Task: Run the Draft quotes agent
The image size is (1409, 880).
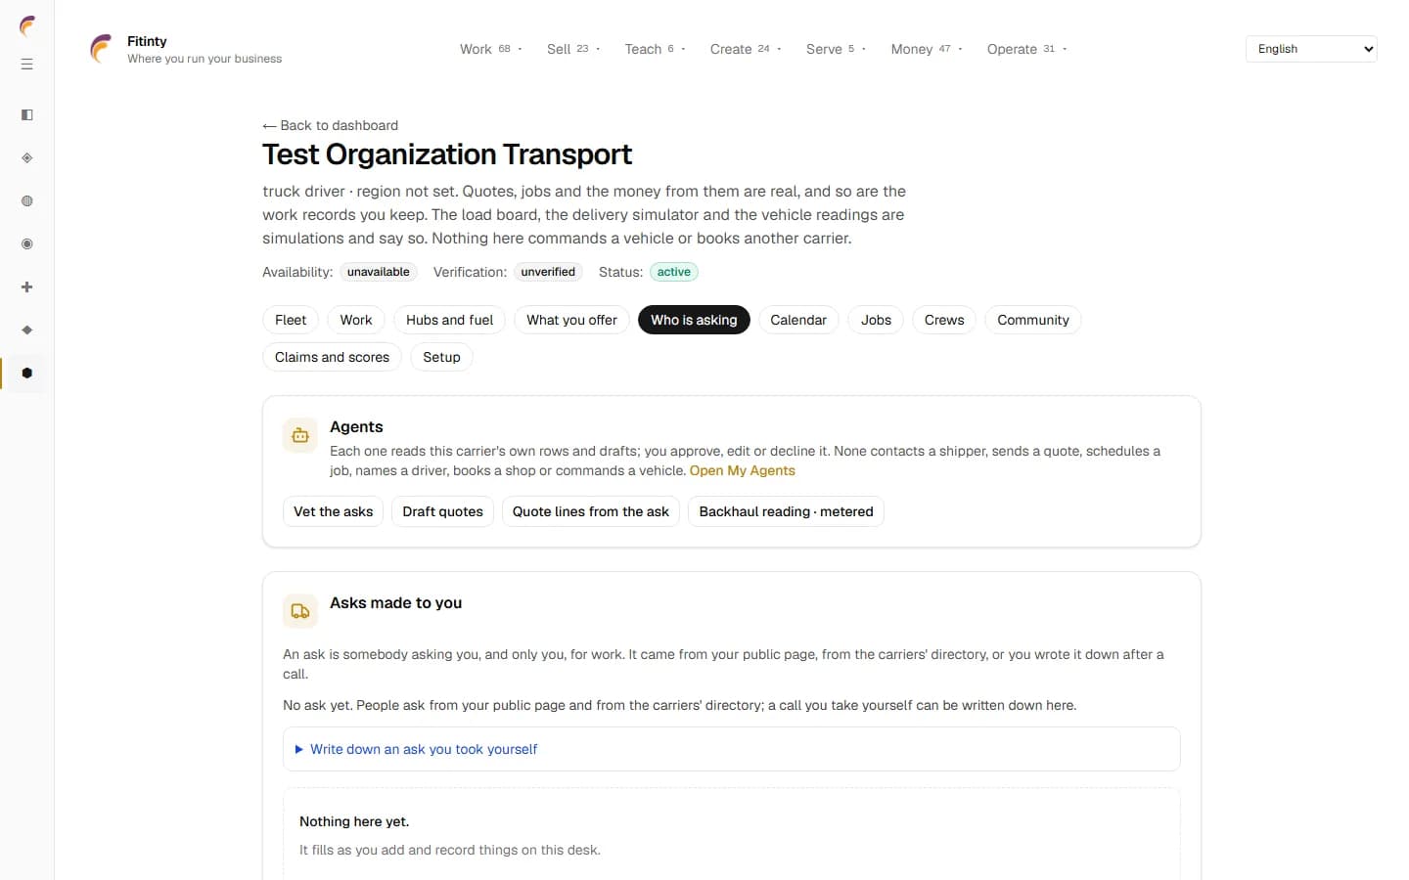Action: click(442, 511)
